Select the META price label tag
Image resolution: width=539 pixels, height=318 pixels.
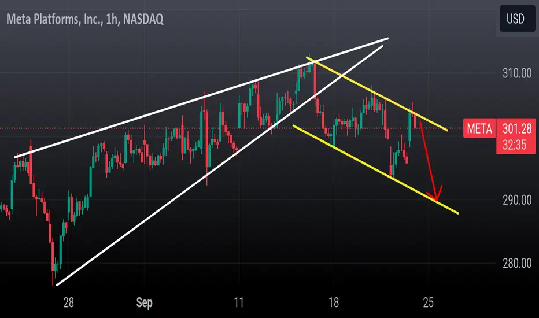pos(479,128)
